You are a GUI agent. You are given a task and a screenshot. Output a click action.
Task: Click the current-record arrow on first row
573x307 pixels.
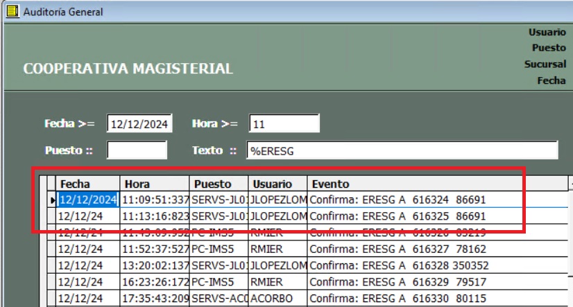(52, 200)
